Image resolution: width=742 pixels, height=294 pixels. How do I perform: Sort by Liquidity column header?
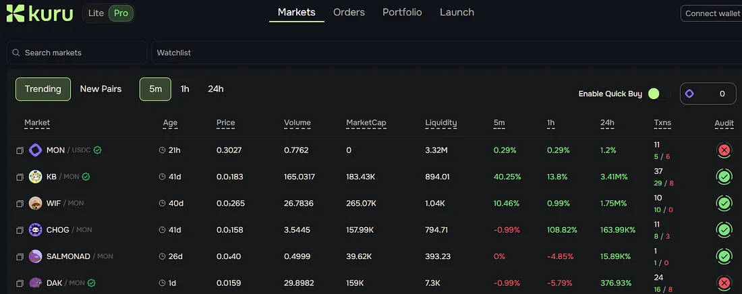tap(441, 123)
